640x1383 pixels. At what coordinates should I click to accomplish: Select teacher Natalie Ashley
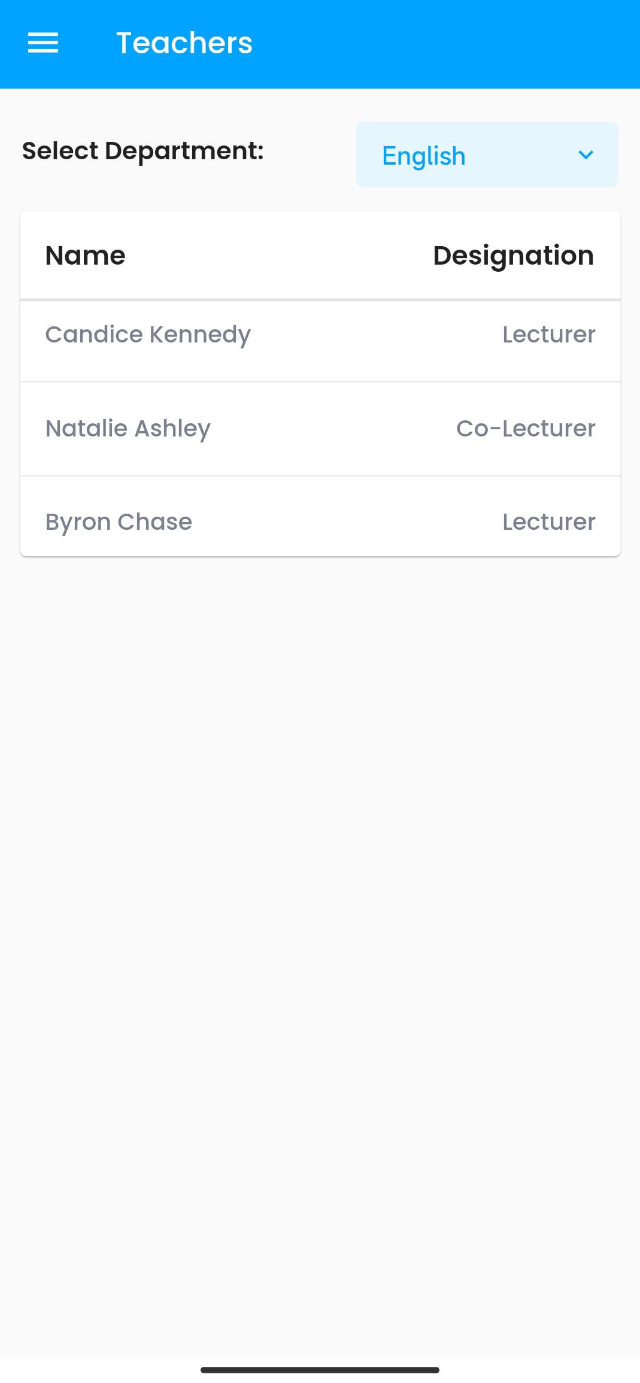pos(128,429)
